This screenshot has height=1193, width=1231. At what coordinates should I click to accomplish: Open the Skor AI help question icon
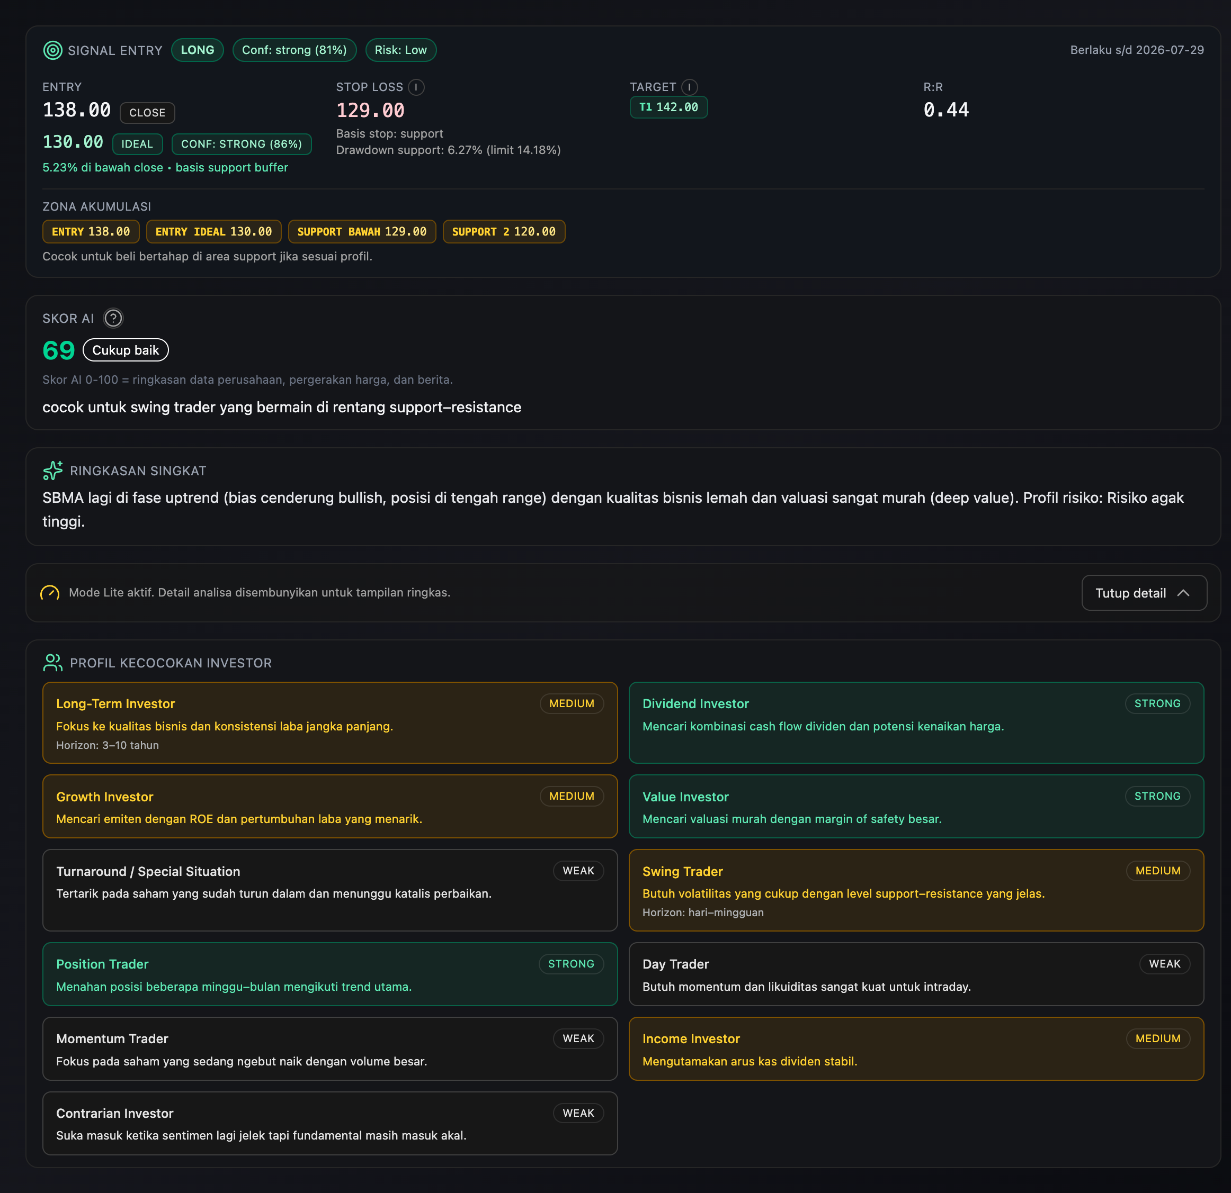pos(113,318)
